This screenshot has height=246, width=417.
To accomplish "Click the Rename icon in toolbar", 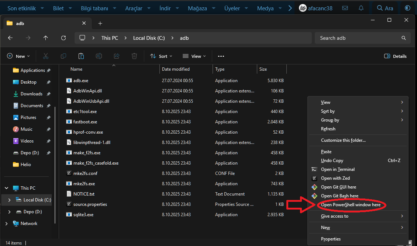I will [x=99, y=56].
